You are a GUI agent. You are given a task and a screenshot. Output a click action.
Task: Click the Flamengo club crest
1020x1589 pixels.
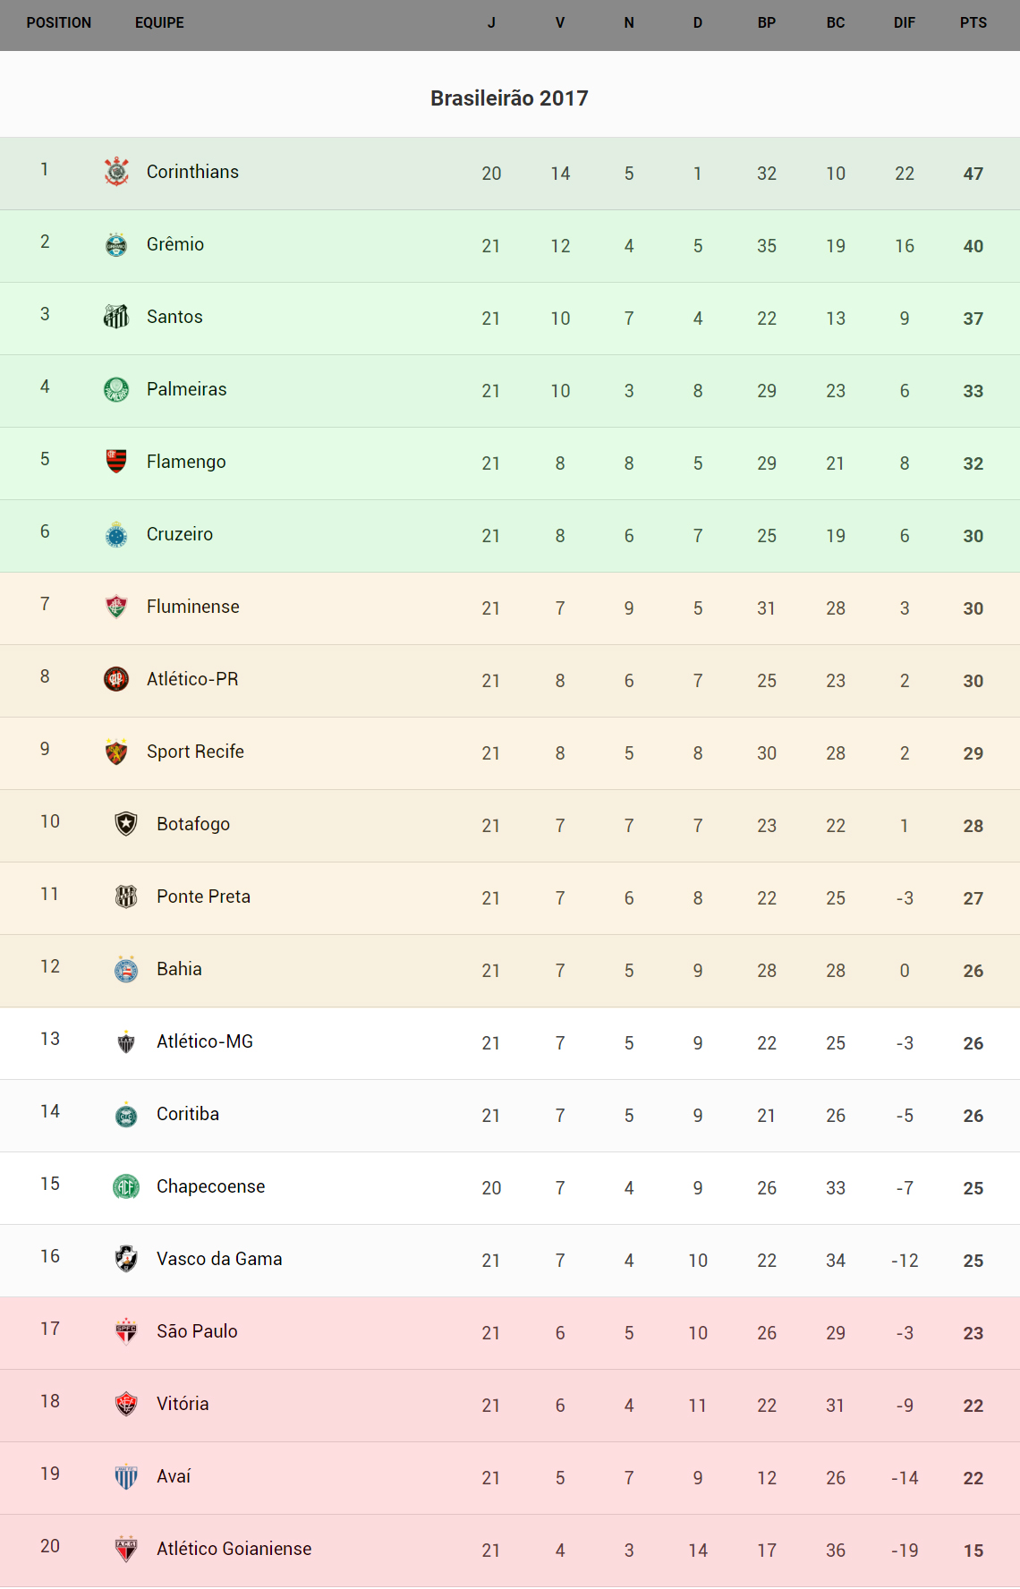coord(116,462)
